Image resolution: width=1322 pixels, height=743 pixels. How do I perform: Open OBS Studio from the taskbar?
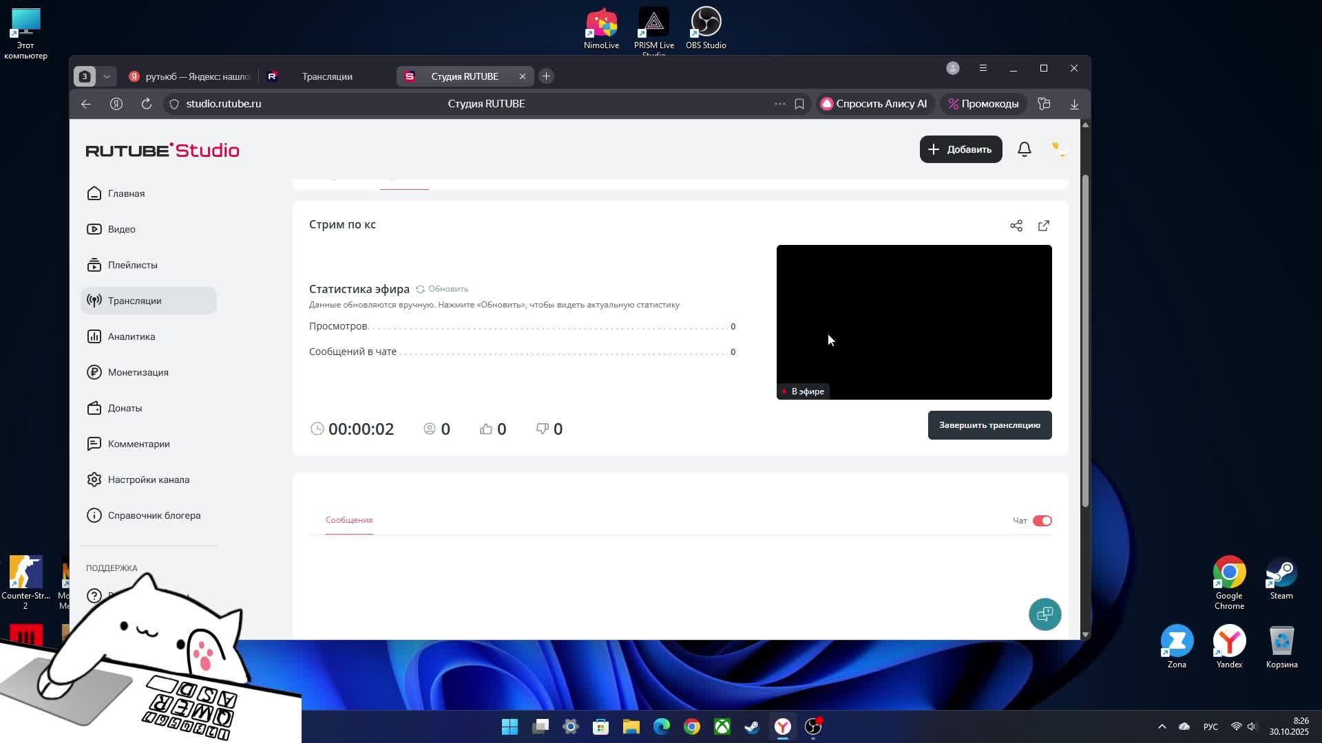click(813, 726)
